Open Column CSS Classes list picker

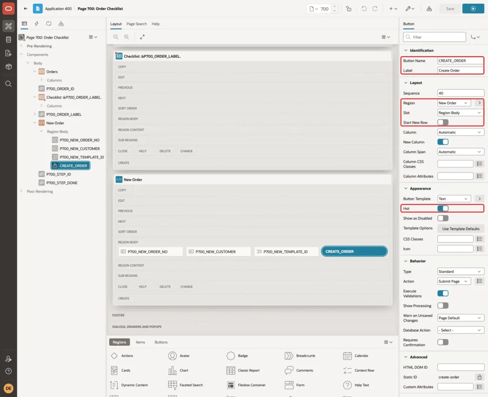[479, 164]
